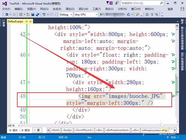Click the feedback icon next to notifications
Image resolution: width=186 pixels, height=140 pixels.
[x=117, y=3]
